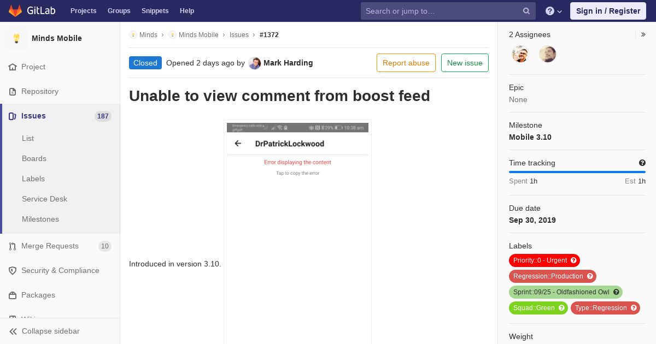This screenshot has width=656, height=344.
Task: Click the Squad::Green label
Action: tap(538, 308)
